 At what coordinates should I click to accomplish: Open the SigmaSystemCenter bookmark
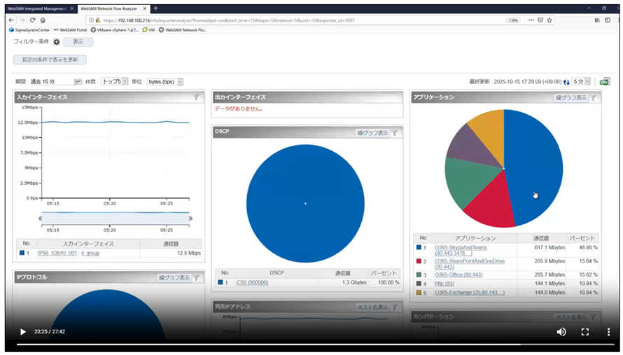(30, 30)
